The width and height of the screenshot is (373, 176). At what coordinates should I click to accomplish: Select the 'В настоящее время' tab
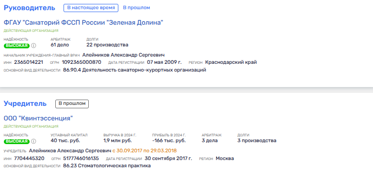click(91, 8)
